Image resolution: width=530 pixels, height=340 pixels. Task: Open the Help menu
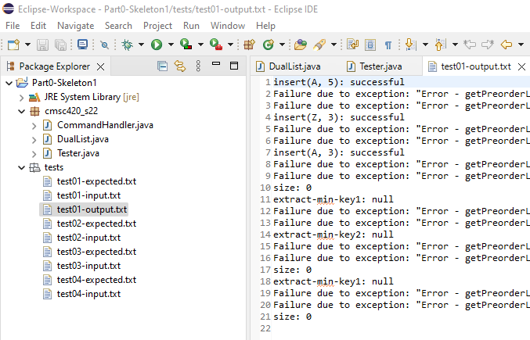click(265, 26)
